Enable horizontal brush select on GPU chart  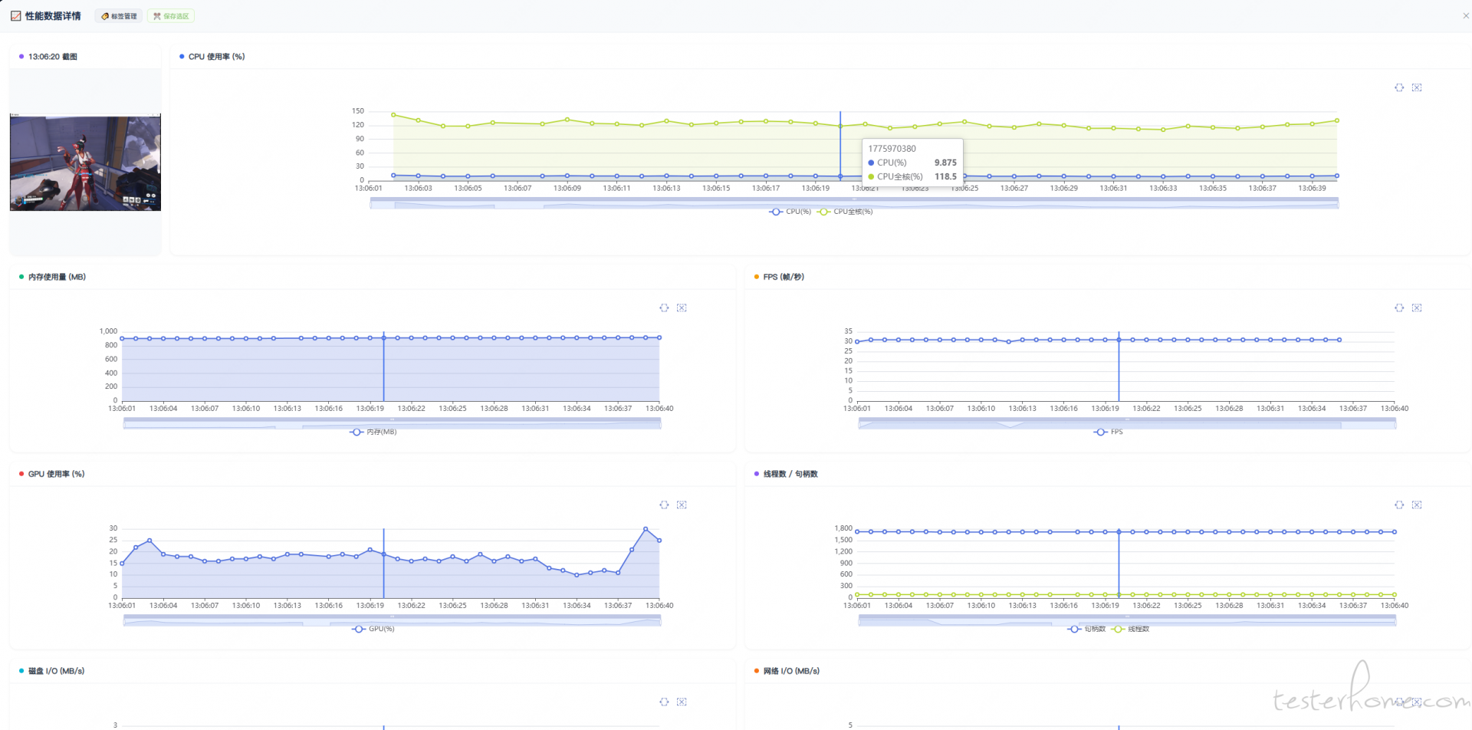click(664, 505)
